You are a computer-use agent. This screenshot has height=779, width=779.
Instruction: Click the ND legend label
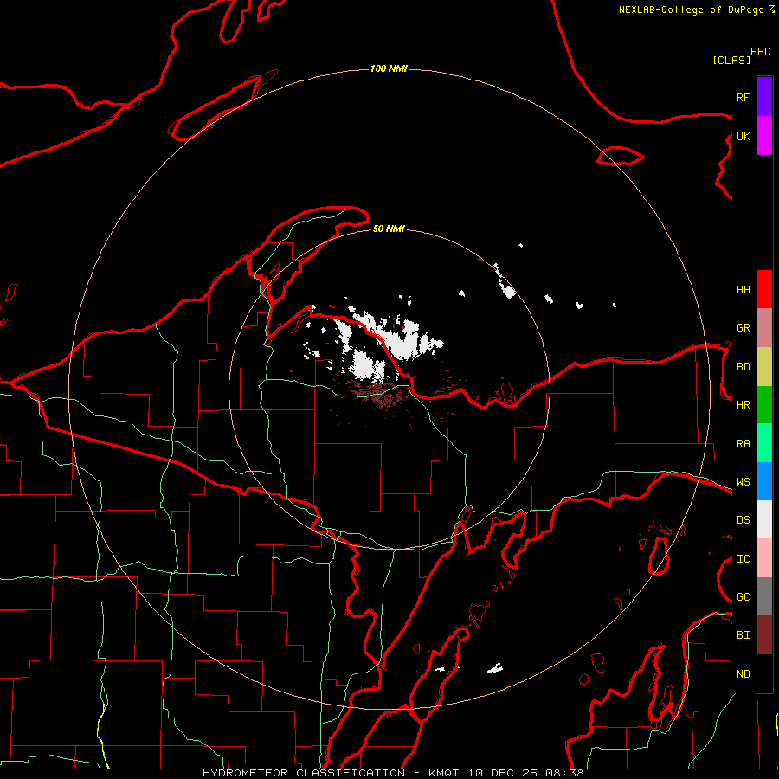(x=743, y=674)
